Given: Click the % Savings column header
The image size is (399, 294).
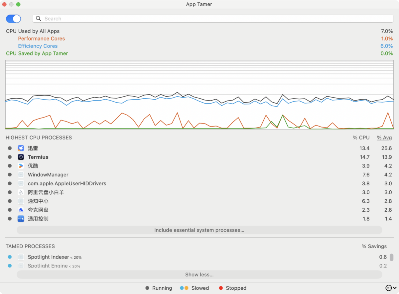Looking at the screenshot, I should point(374,246).
